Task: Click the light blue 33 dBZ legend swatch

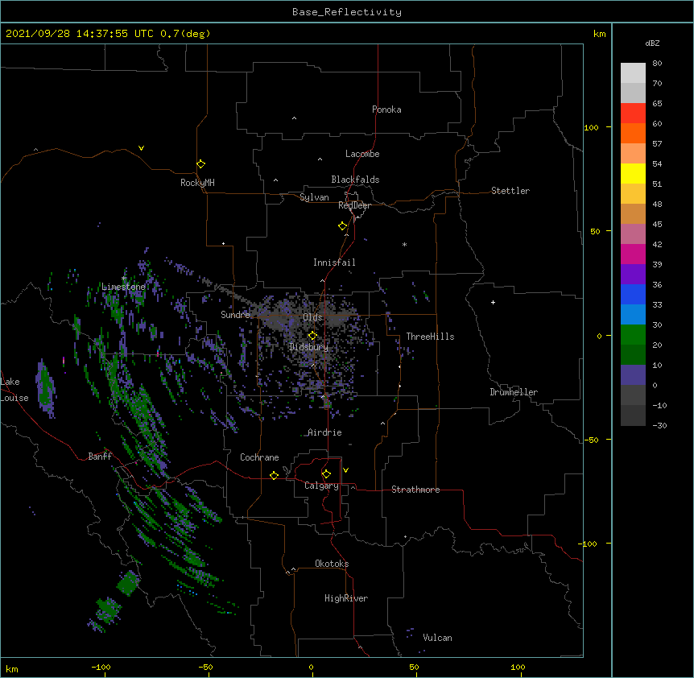Action: pos(633,314)
